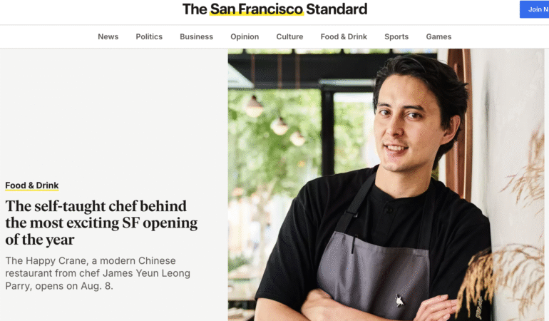Click the hanging pendant lamps in photo
Viewport: 549px width, 321px height.
pyautogui.click(x=275, y=121)
